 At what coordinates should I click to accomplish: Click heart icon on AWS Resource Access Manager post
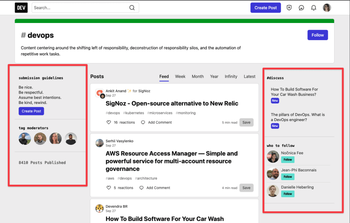pyautogui.click(x=109, y=188)
